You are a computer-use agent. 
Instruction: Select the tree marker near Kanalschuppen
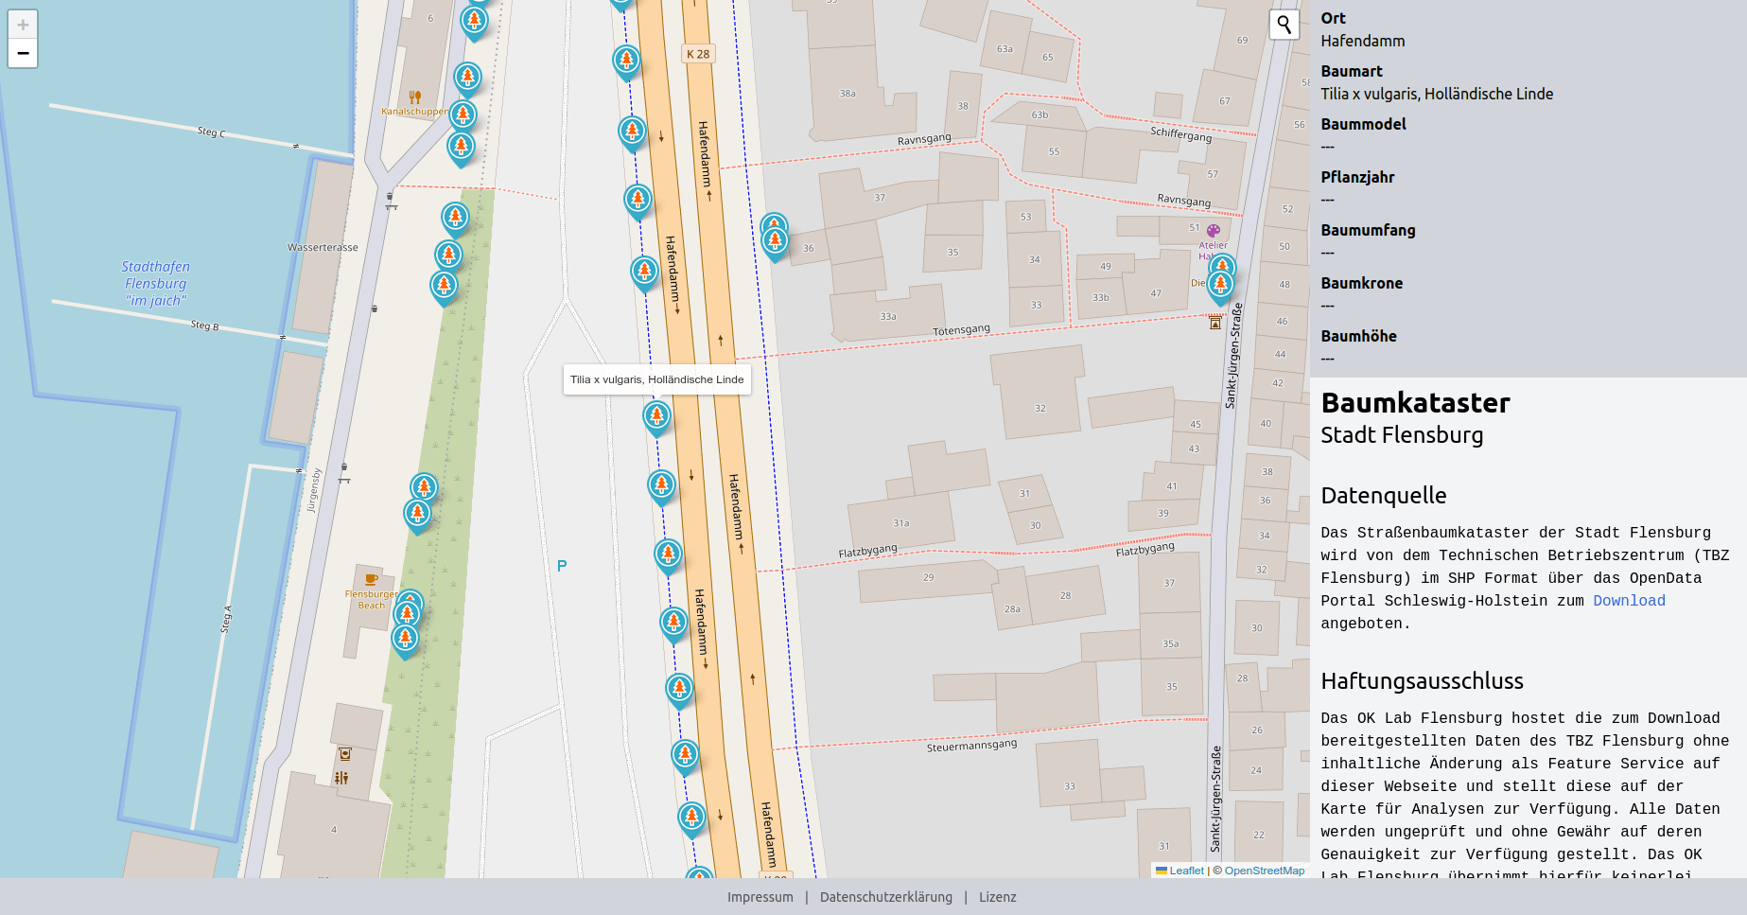(x=463, y=114)
